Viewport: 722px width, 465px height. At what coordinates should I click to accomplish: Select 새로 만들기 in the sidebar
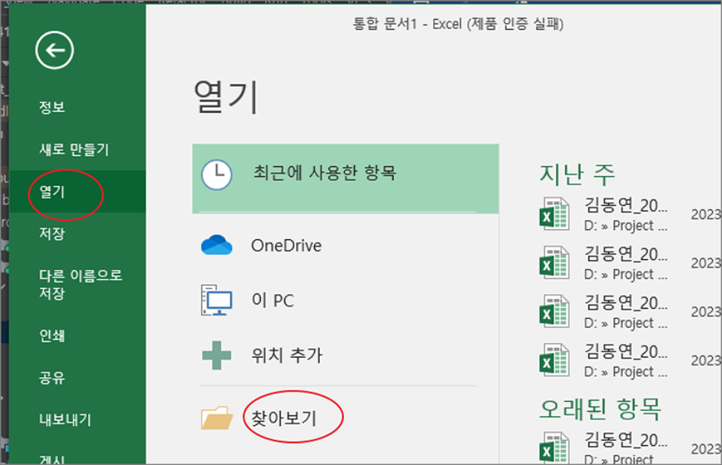click(x=73, y=150)
